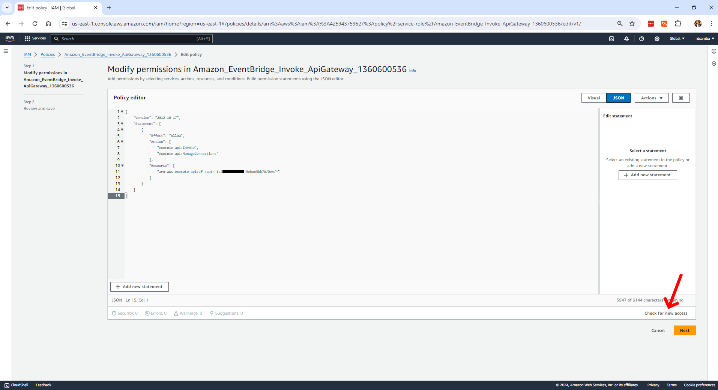
Task: Open the settings gear in AWS header
Action: (x=657, y=39)
